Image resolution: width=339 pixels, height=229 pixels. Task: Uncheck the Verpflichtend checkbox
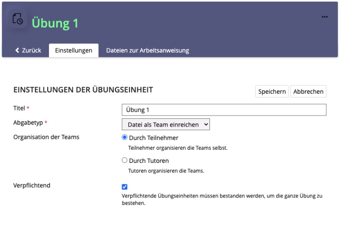[x=125, y=187]
